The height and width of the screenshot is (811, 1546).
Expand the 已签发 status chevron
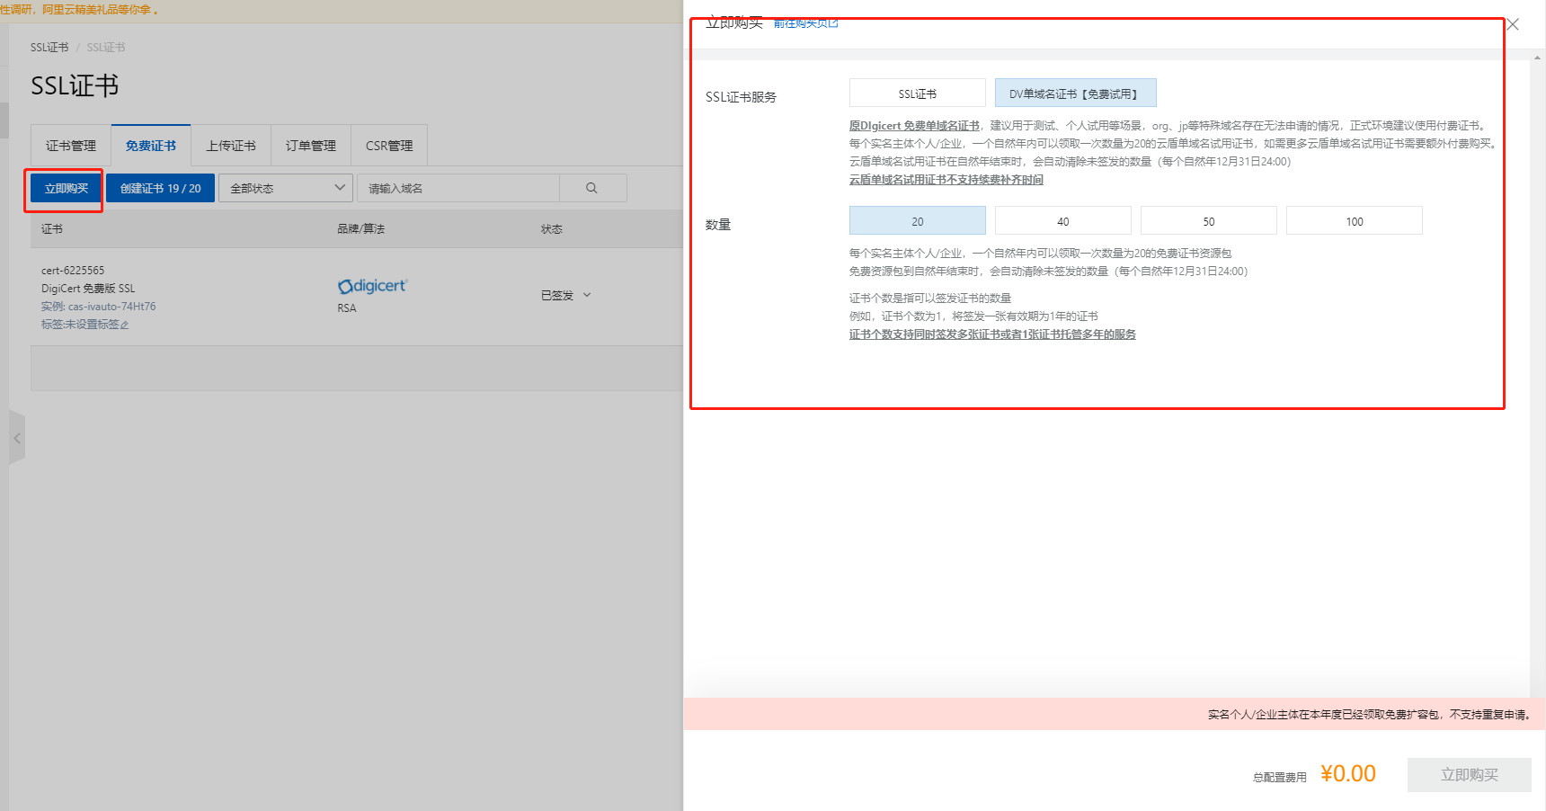tap(587, 295)
